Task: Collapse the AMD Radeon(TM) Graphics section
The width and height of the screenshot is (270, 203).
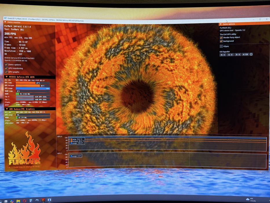Action: [x=7, y=109]
